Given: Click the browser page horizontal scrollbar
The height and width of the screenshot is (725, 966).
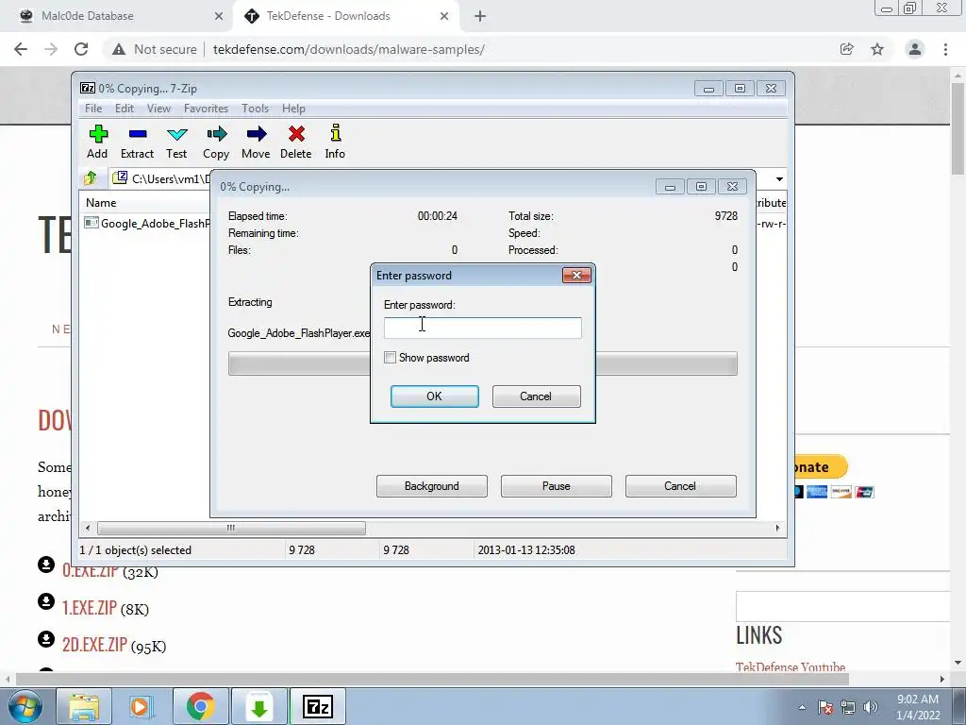Looking at the screenshot, I should point(431,679).
